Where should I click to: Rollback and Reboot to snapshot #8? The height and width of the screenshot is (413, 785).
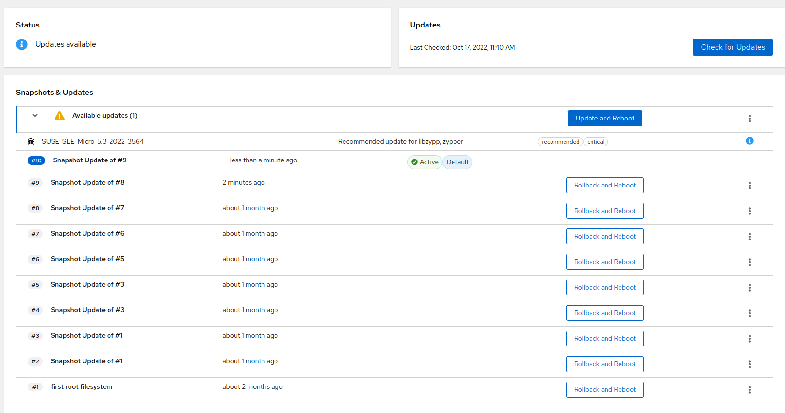click(605, 211)
